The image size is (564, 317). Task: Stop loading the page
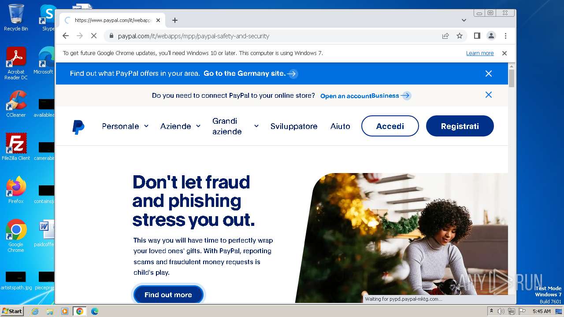click(x=93, y=36)
